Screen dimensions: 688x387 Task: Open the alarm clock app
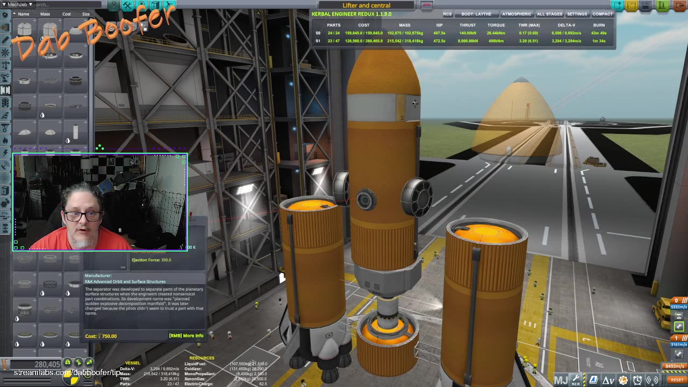[637, 380]
